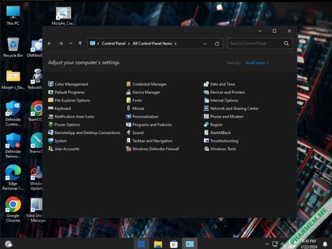Open StartAllBack icon

coord(206,133)
